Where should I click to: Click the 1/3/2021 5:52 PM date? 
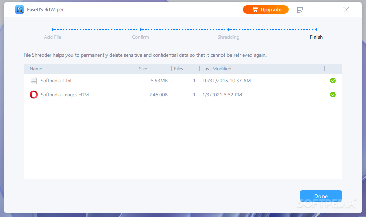click(x=222, y=95)
